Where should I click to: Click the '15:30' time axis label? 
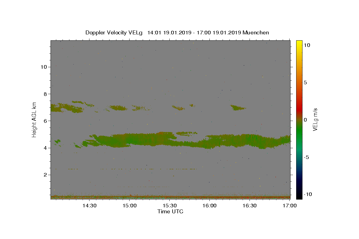(170, 206)
